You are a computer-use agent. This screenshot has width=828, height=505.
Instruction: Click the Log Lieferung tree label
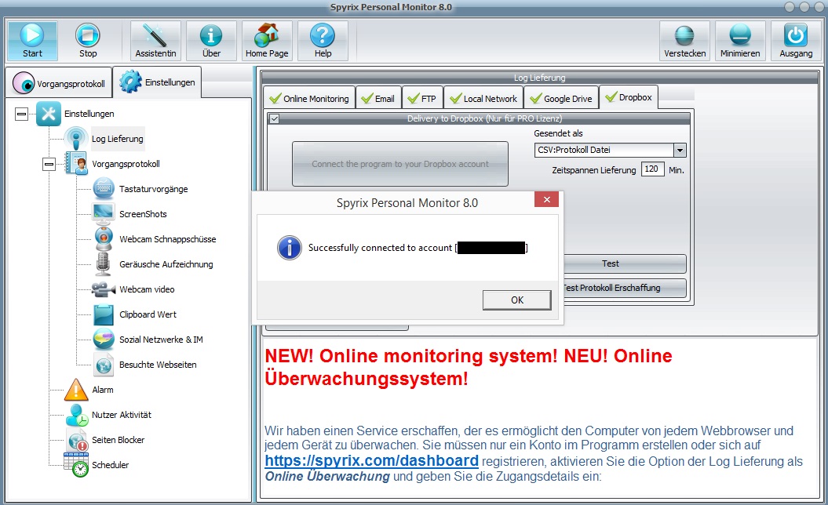[117, 139]
